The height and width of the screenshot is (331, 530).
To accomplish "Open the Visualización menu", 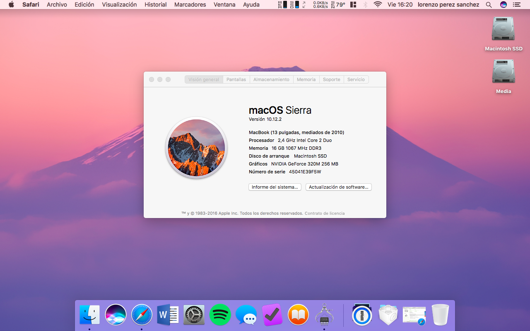I will point(119,5).
